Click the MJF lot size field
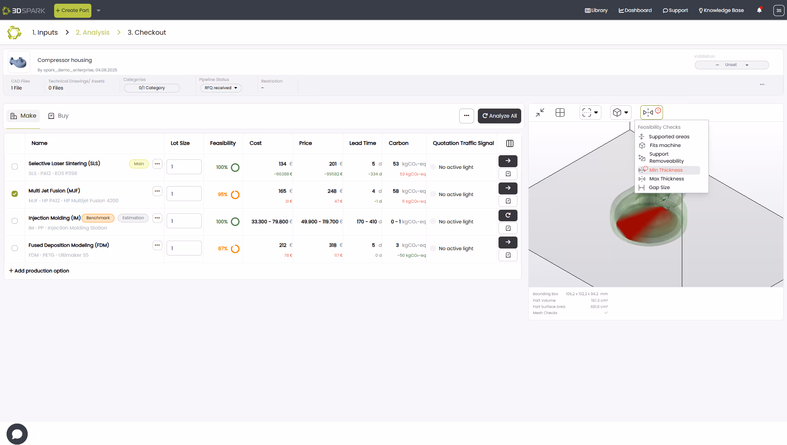This screenshot has width=787, height=445. click(184, 194)
